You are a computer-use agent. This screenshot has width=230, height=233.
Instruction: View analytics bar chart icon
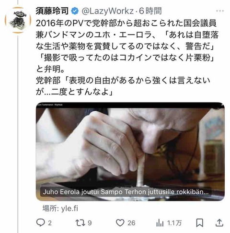[x=160, y=223]
